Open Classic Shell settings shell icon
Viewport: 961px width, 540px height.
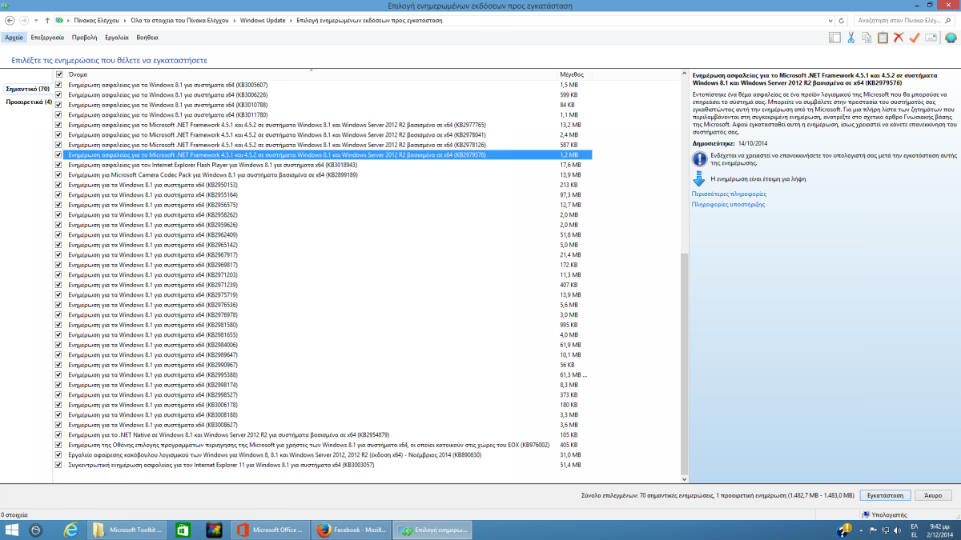click(951, 38)
